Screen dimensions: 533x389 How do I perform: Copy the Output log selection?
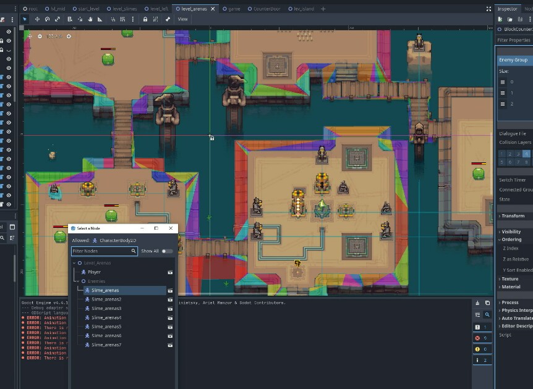click(487, 303)
